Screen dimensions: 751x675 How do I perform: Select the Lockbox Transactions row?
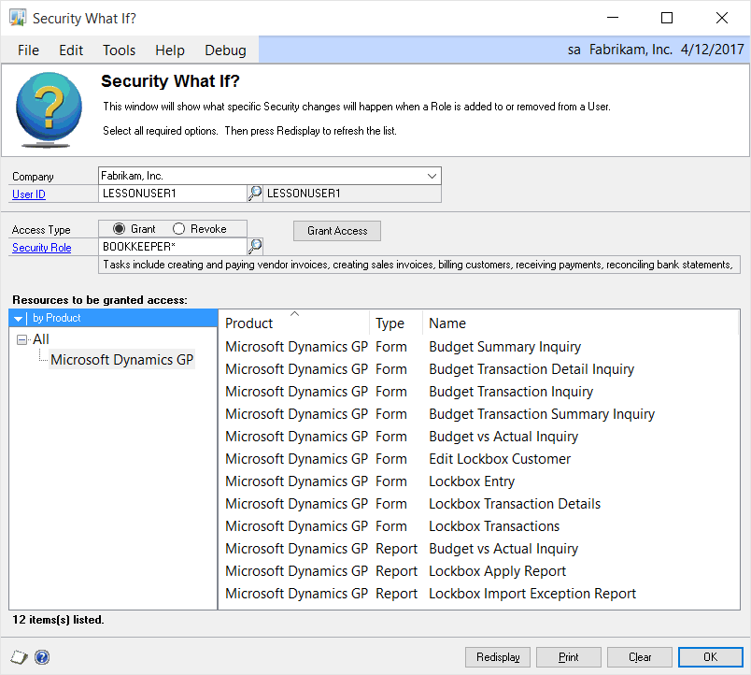pos(479,526)
